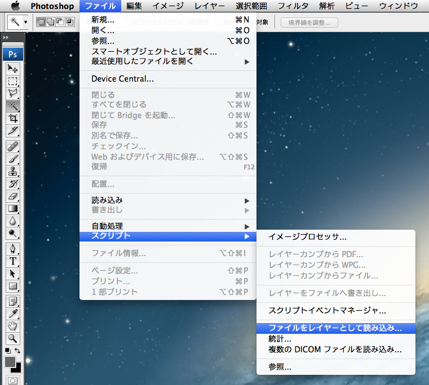The image size is (429, 385).
Task: Select the Zoom tool
Action: pyautogui.click(x=12, y=338)
